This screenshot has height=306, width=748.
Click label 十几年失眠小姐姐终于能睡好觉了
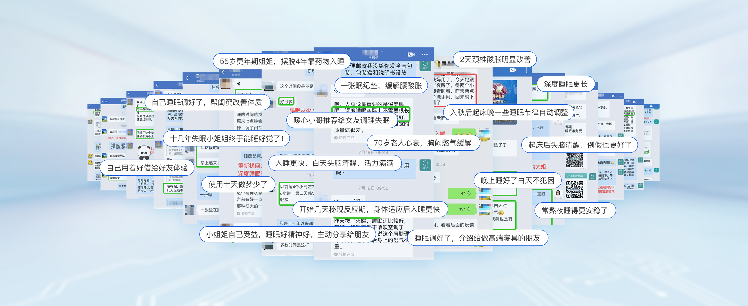click(226, 138)
